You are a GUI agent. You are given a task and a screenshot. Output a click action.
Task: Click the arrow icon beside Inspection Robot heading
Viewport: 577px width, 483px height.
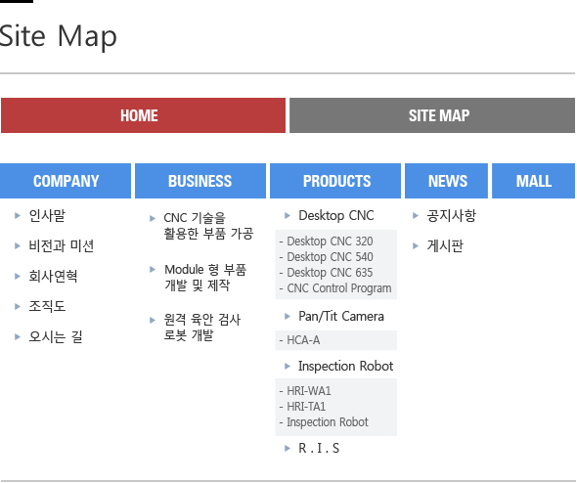click(x=288, y=366)
